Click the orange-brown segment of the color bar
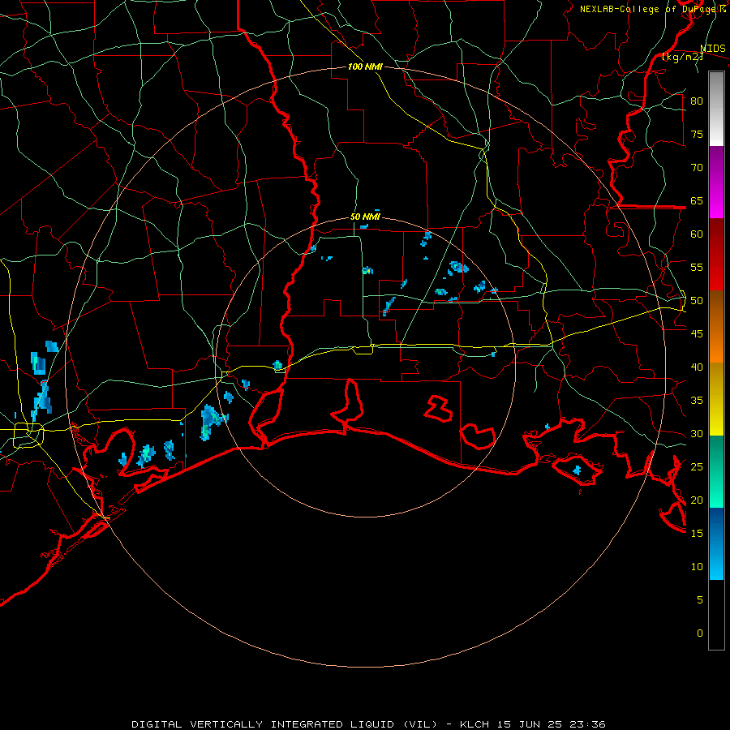The image size is (730, 730). [716, 327]
